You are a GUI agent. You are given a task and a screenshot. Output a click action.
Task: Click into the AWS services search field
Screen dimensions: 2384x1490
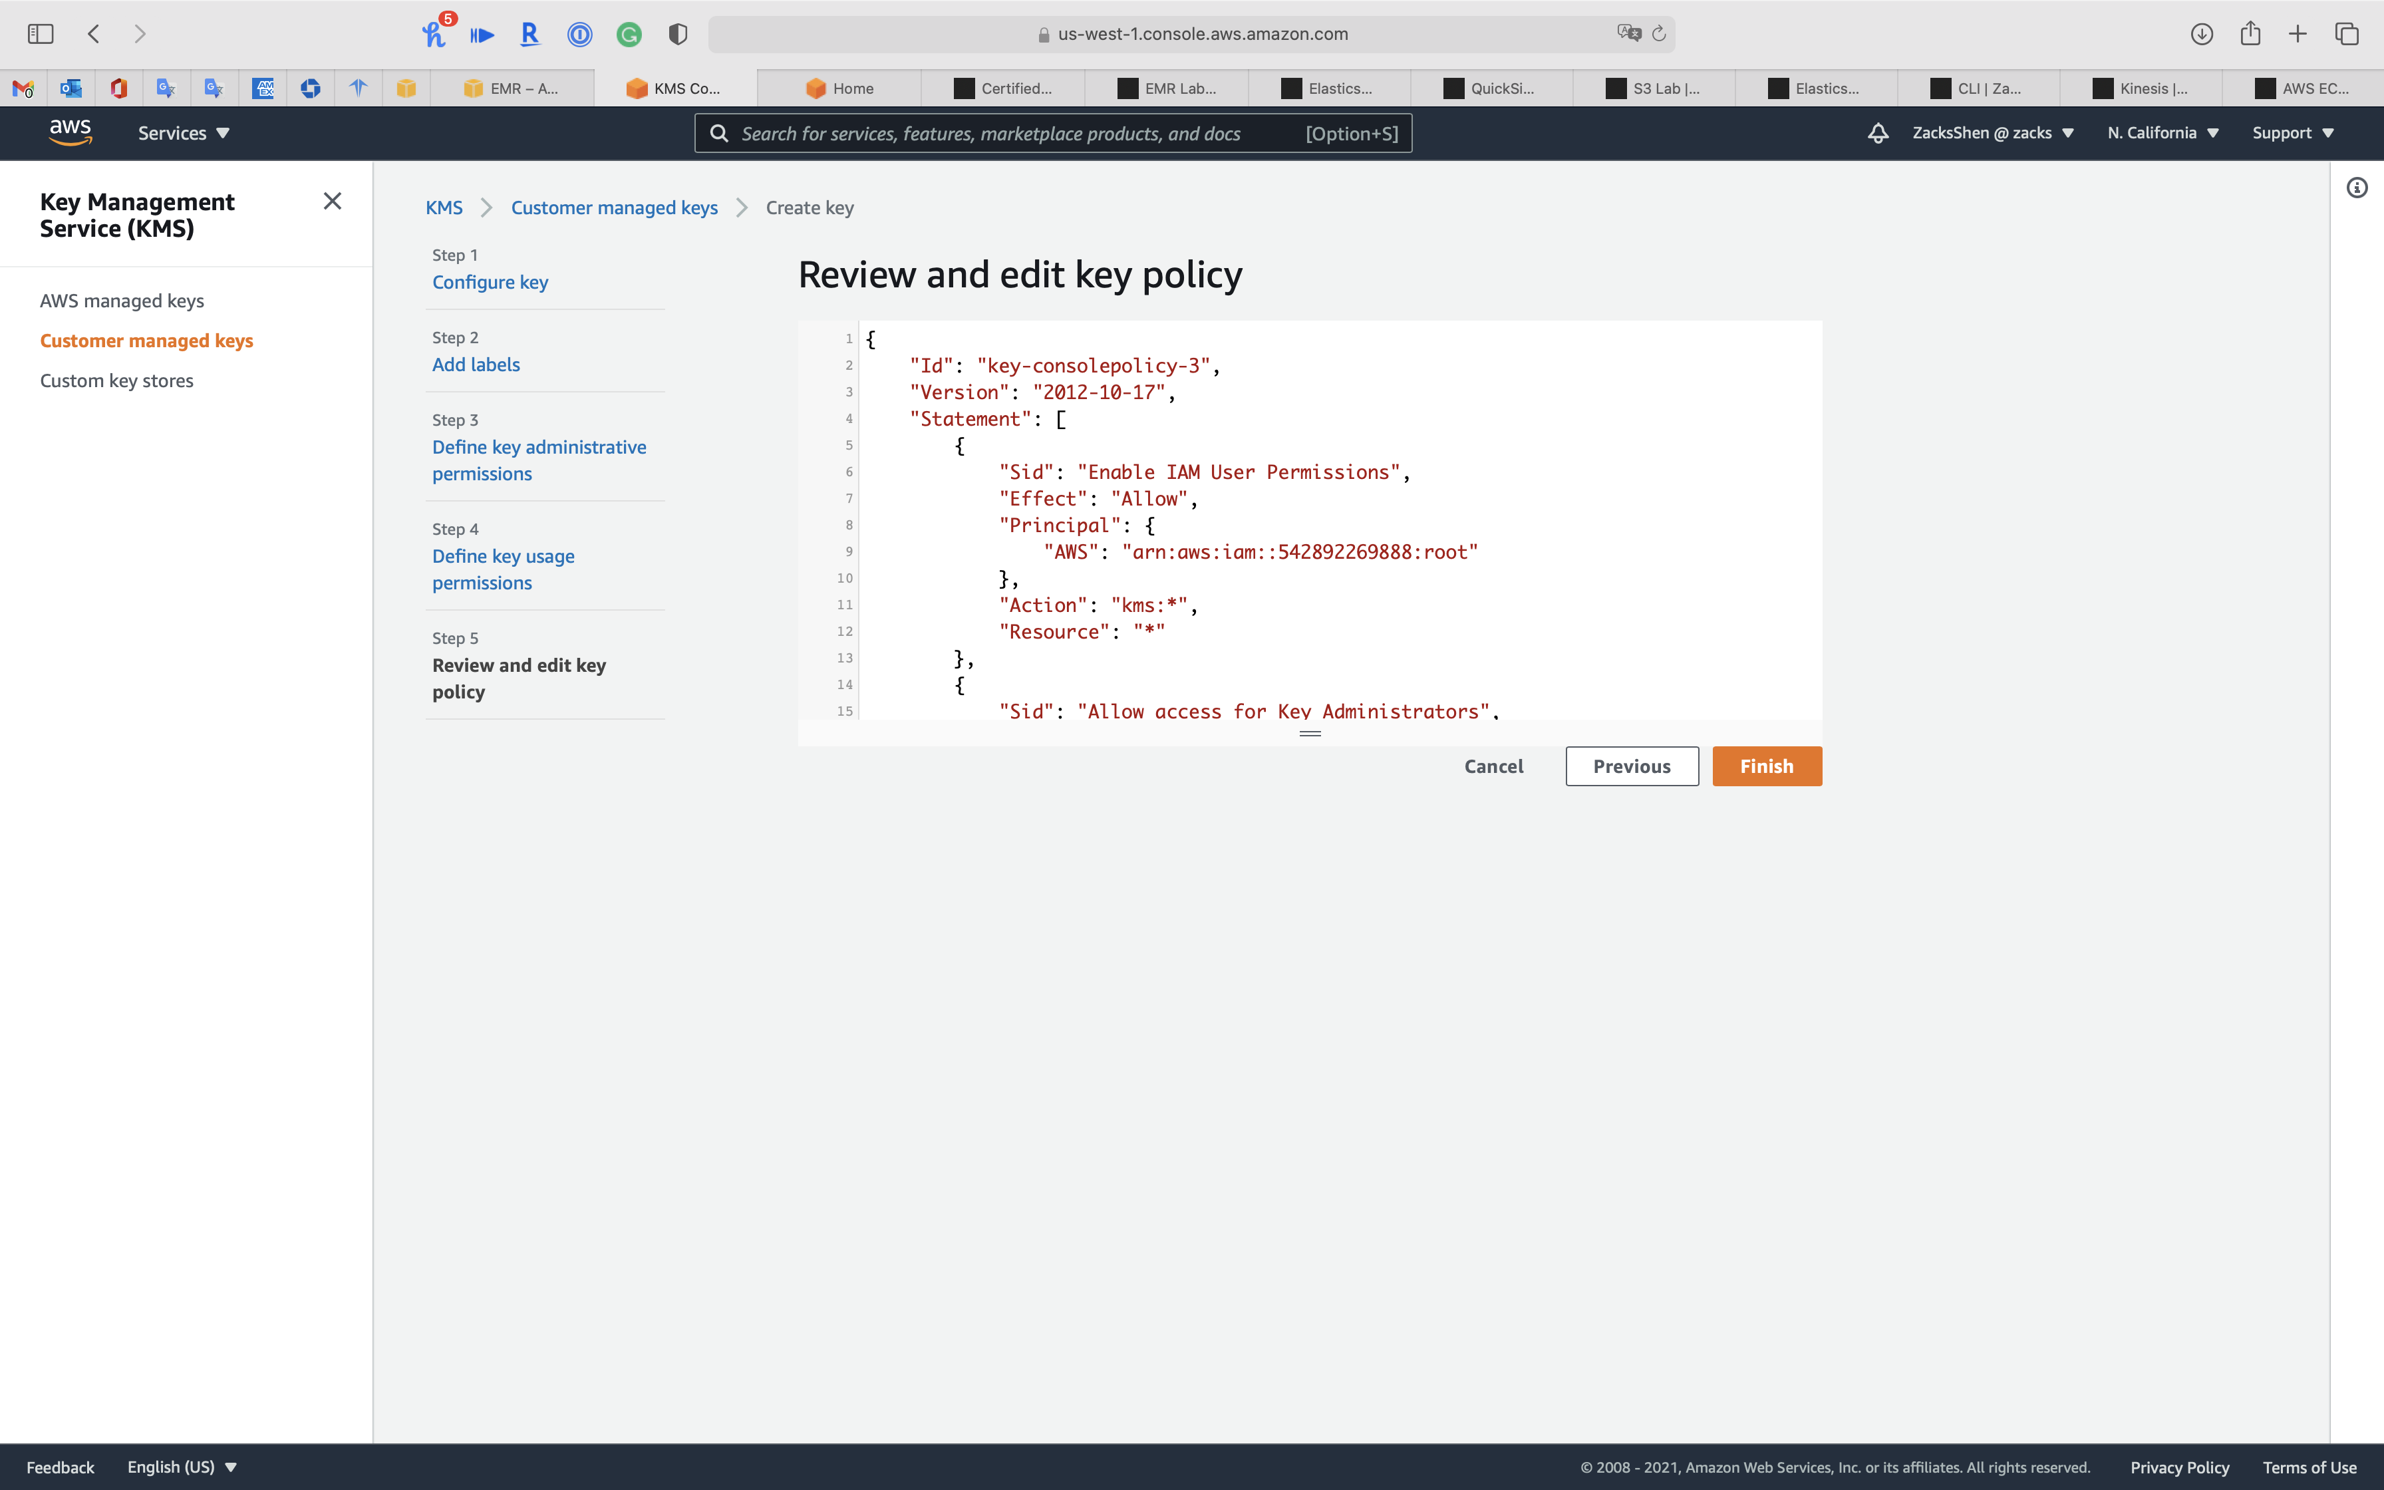1014,133
